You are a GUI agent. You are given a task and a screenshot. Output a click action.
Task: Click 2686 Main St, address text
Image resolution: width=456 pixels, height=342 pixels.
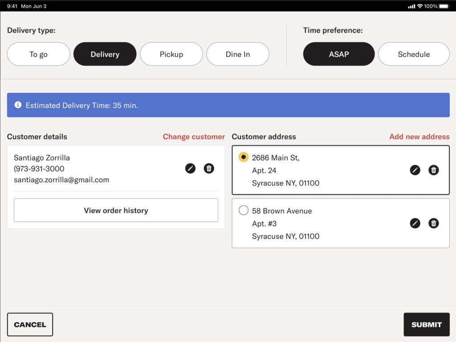tap(276, 157)
